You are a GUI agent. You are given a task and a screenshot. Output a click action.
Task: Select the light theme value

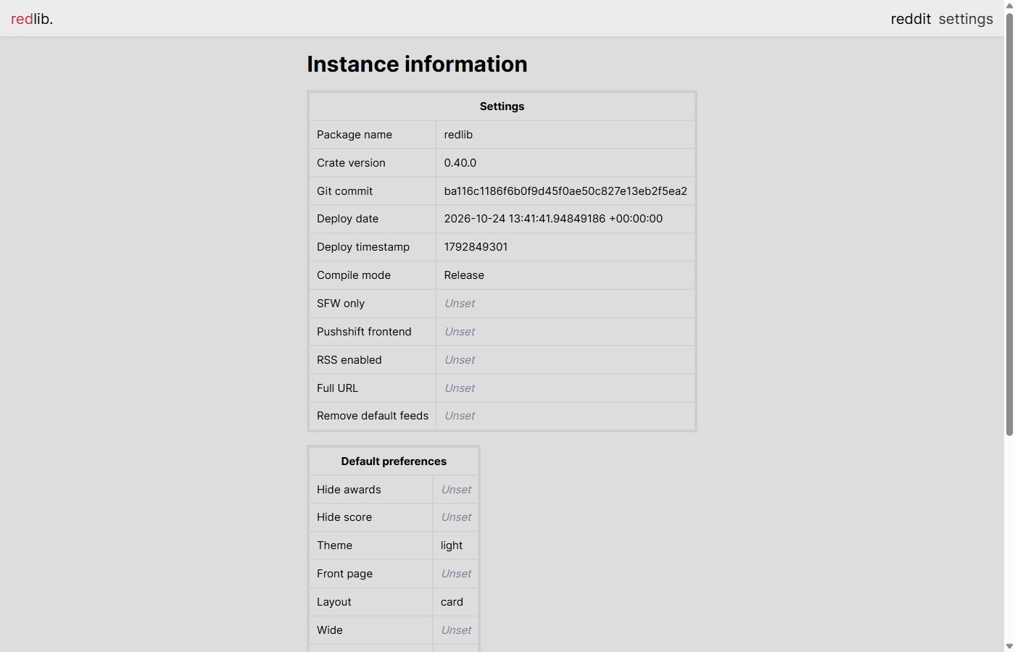(x=452, y=546)
